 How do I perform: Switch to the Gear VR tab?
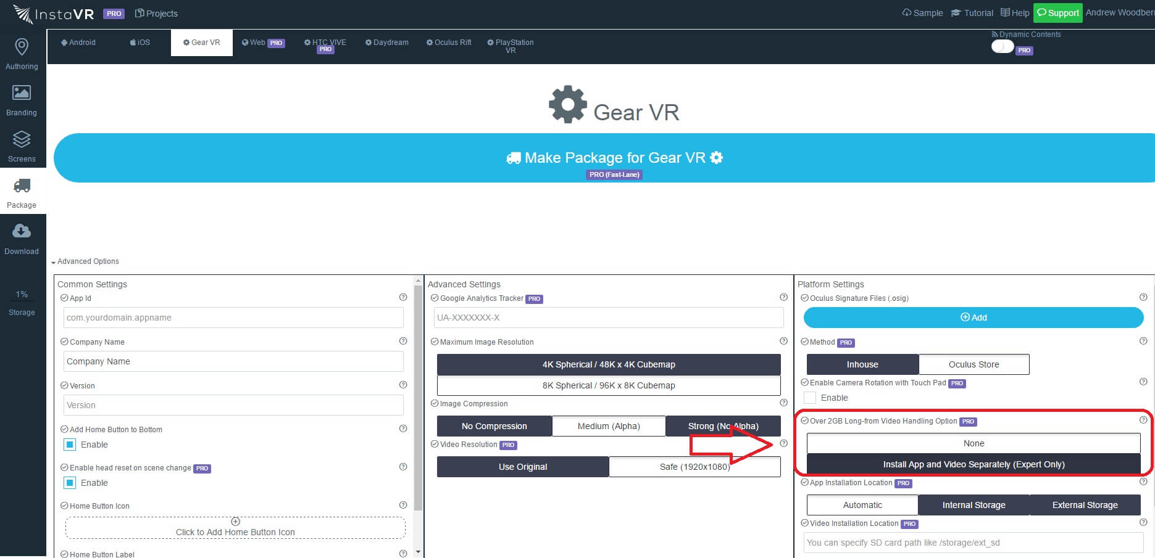tap(202, 43)
